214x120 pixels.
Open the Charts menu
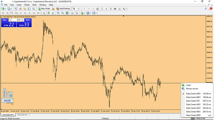(27, 5)
